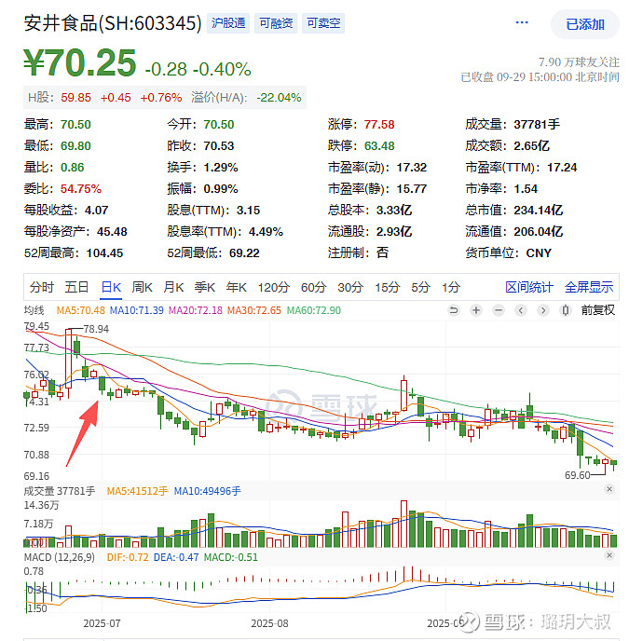Open the 前复权 adjustment dropdown
The height and width of the screenshot is (641, 629).
pyautogui.click(x=598, y=310)
